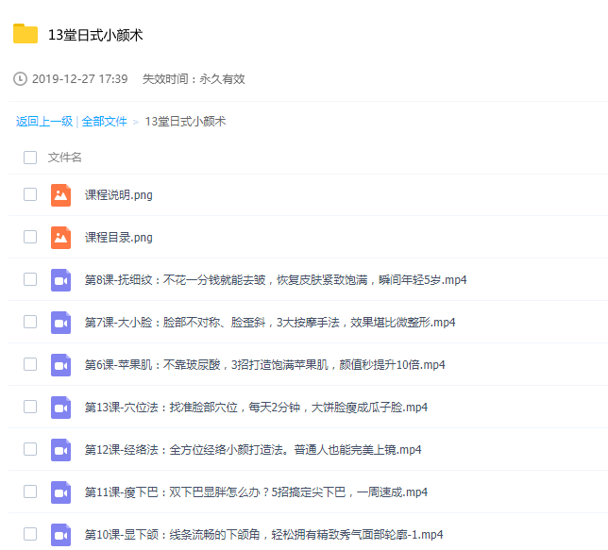Click the video icon for 第7课-大小脸
This screenshot has height=550, width=608.
tap(60, 323)
